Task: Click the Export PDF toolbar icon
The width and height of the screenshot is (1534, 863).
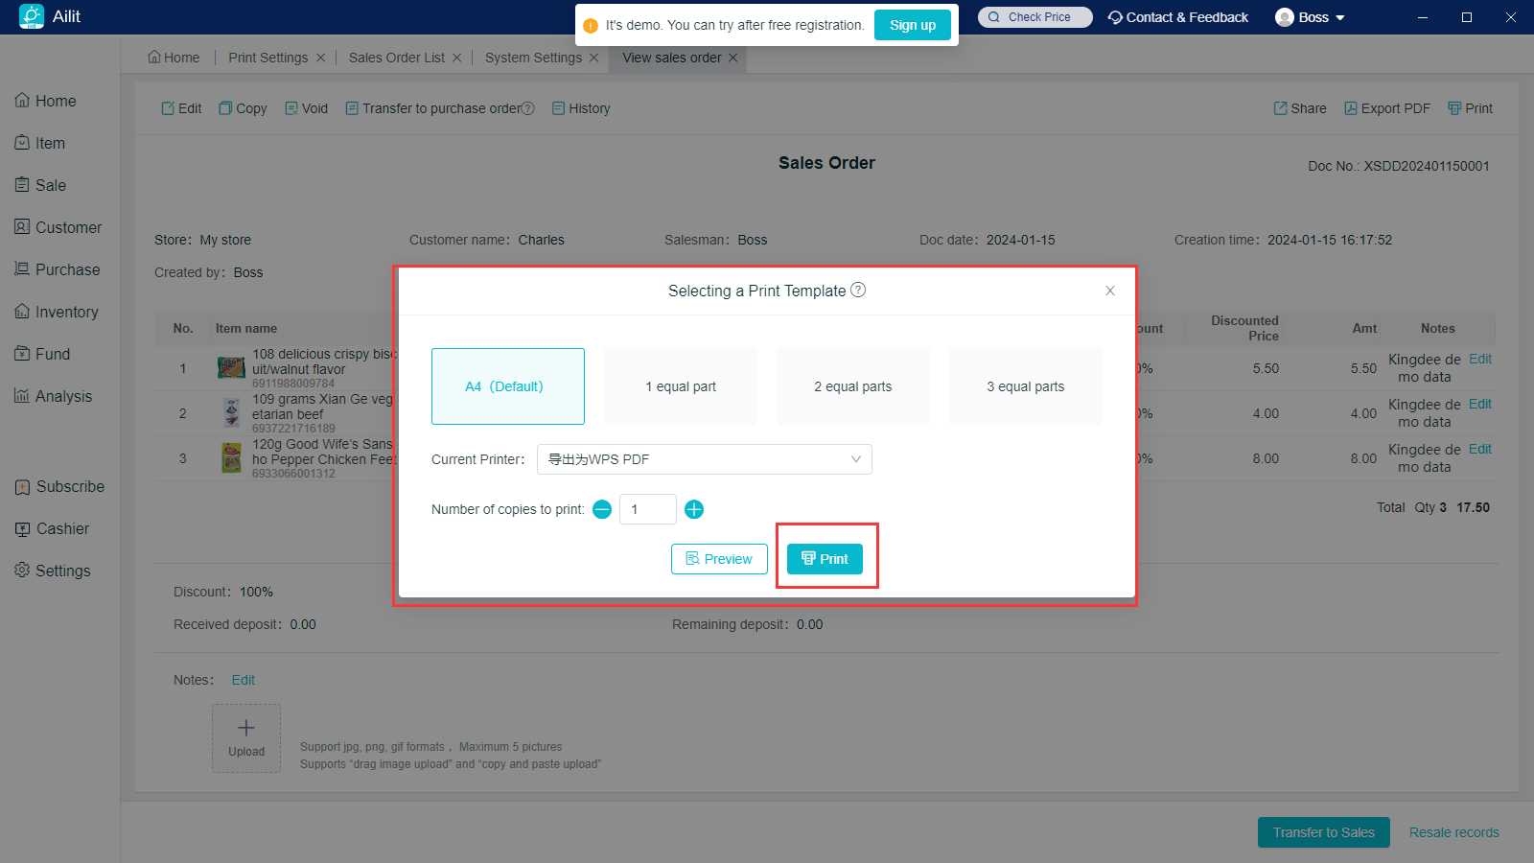Action: click(1351, 108)
